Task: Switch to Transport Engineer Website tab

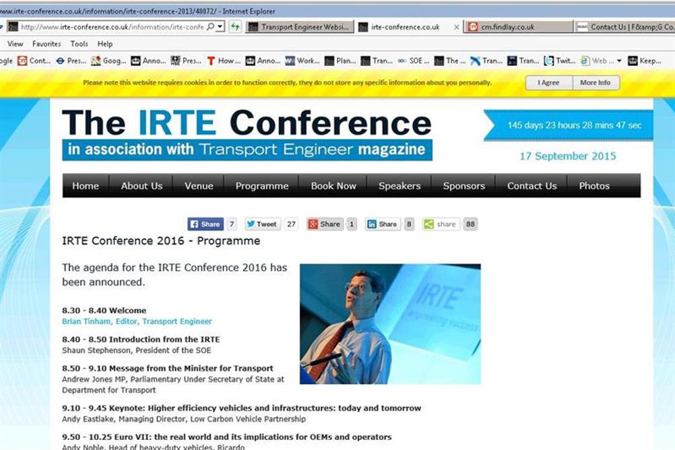Action: [300, 27]
